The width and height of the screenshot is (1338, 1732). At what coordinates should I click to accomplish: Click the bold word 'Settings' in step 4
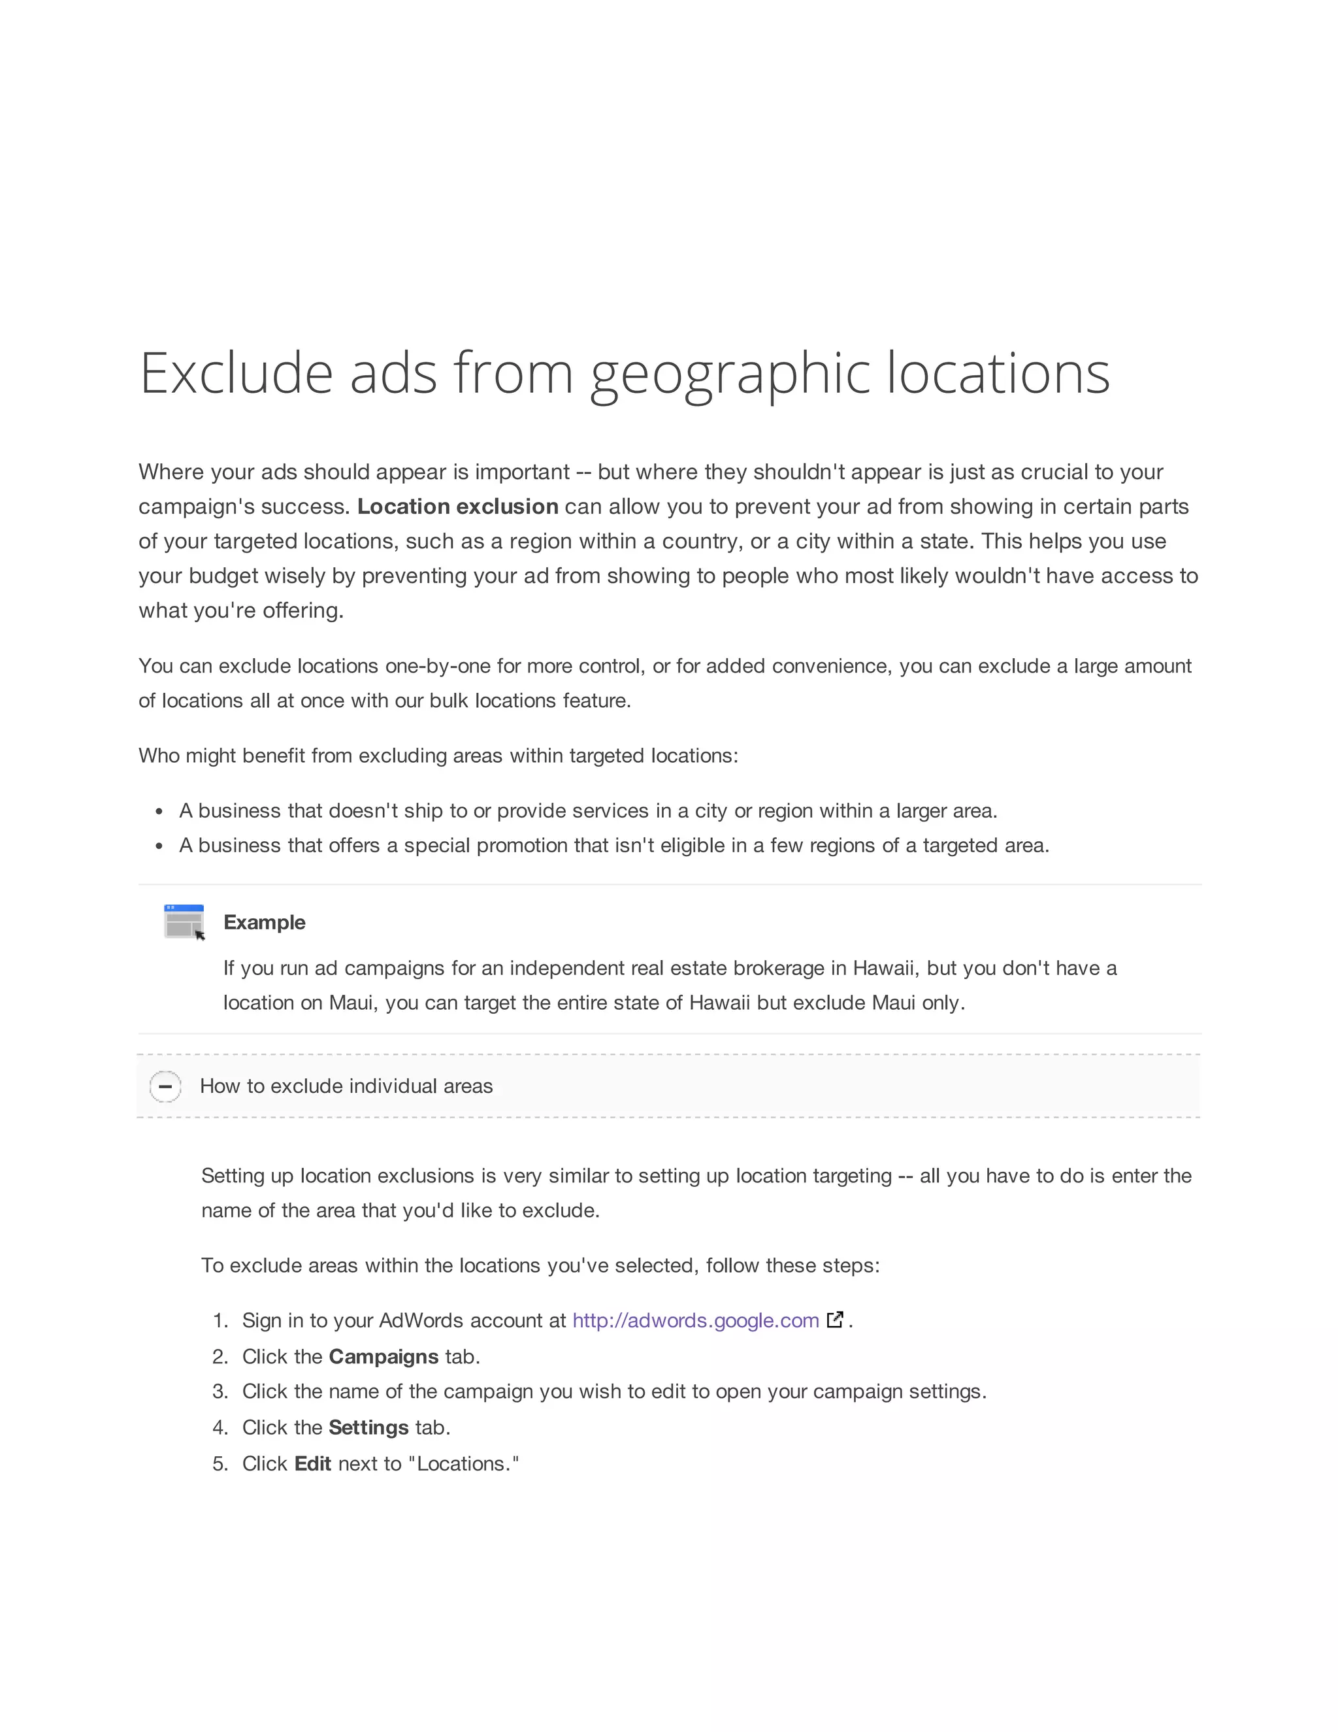368,1427
